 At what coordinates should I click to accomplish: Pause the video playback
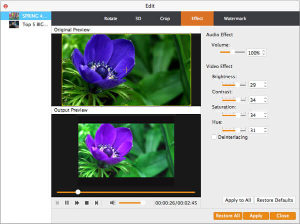67,203
